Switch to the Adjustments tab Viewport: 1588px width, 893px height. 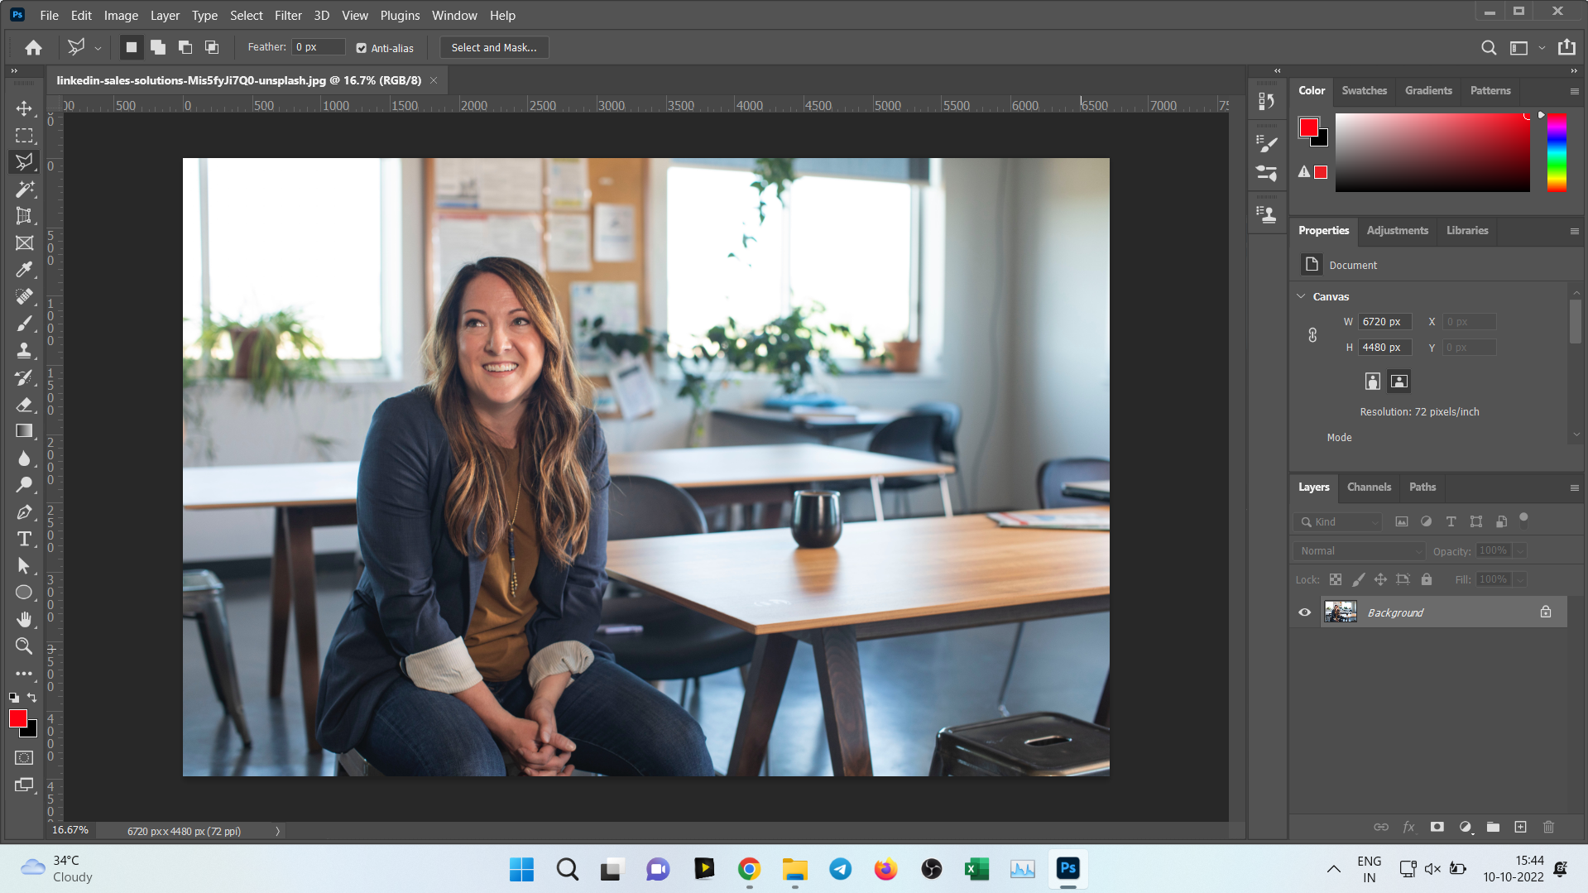(1397, 230)
